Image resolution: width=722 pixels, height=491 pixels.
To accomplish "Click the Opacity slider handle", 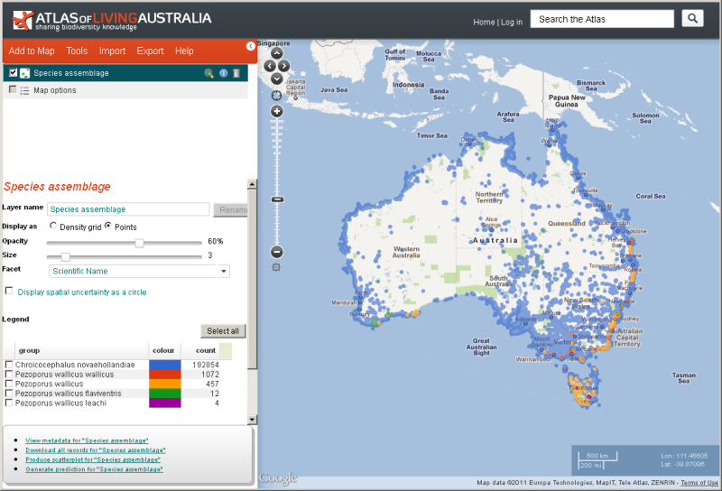I will click(x=140, y=242).
